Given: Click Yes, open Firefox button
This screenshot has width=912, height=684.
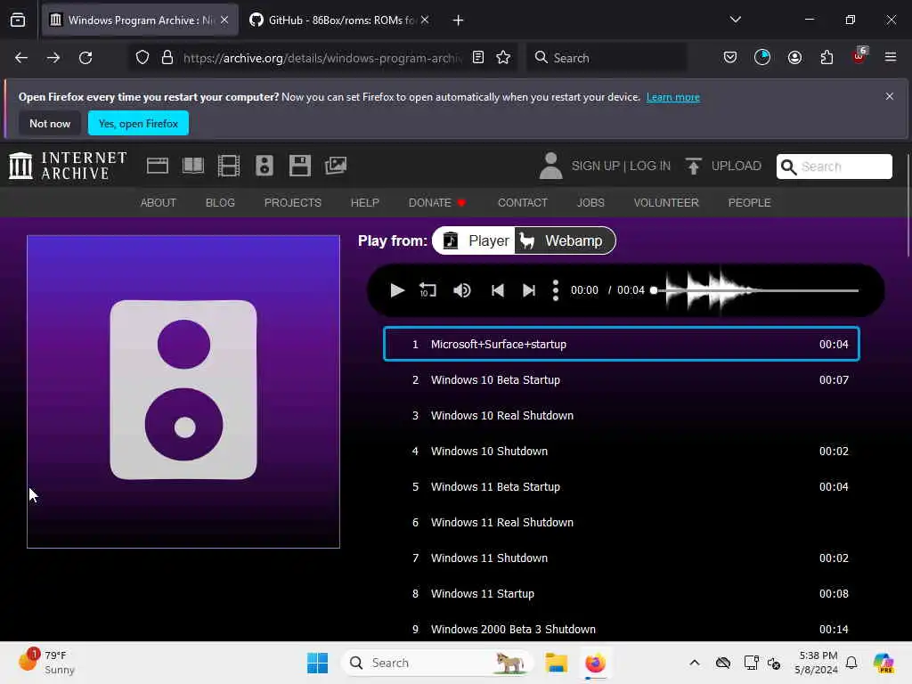Looking at the screenshot, I should [138, 123].
